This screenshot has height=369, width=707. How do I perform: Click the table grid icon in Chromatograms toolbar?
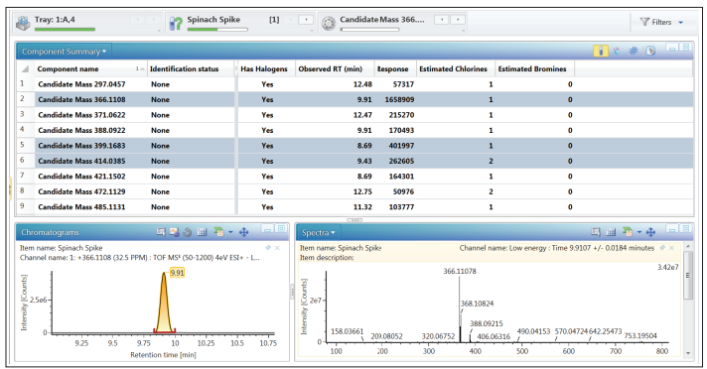pyautogui.click(x=202, y=232)
